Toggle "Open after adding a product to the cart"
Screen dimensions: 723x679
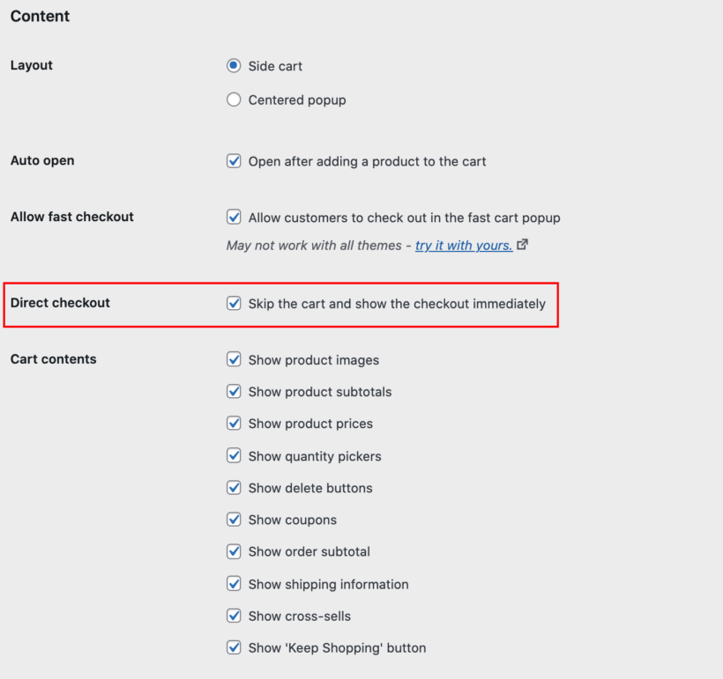(x=234, y=161)
